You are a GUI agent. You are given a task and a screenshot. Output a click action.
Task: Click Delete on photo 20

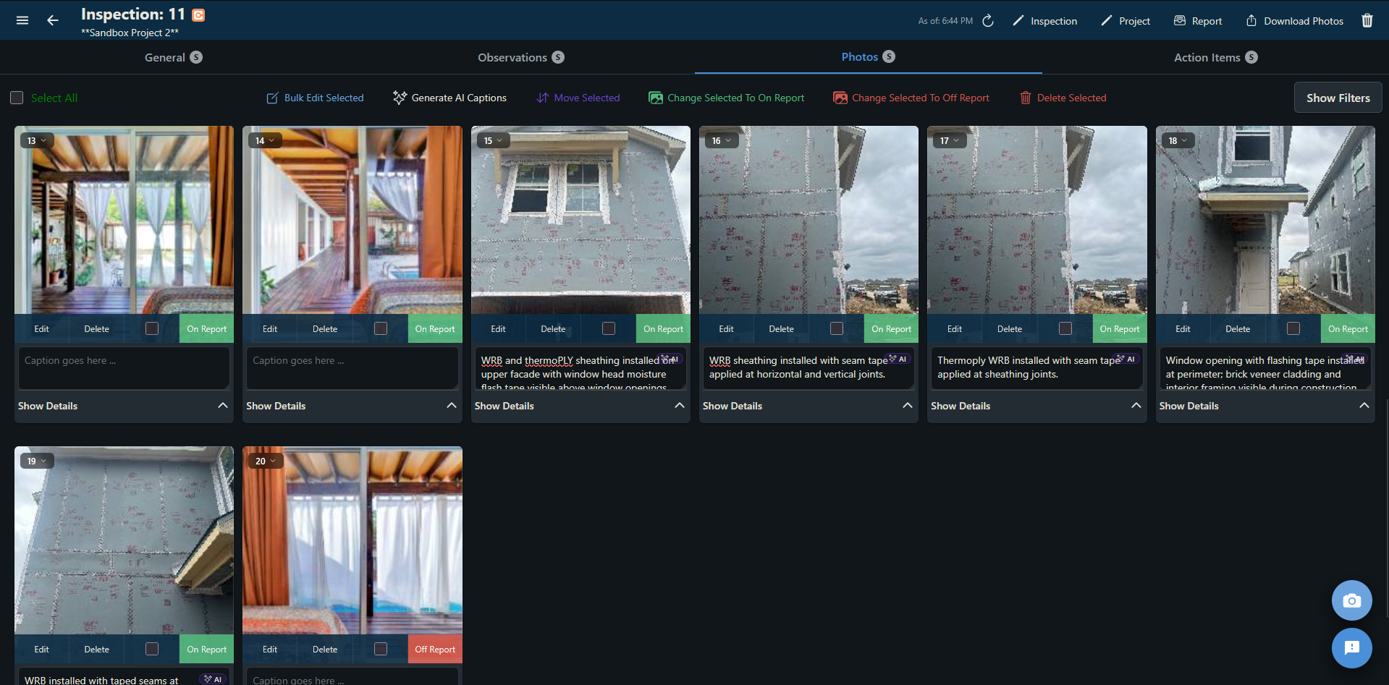(325, 649)
